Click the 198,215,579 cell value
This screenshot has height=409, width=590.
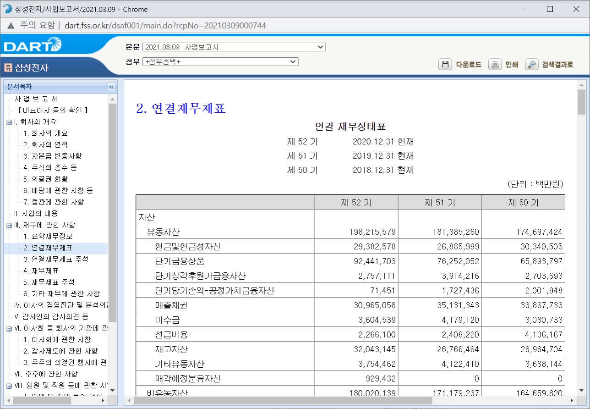[372, 232]
